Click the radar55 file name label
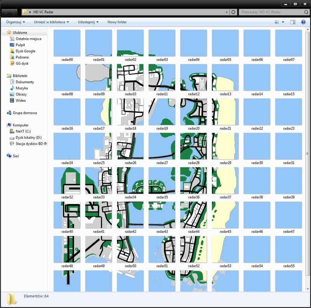This screenshot has height=308, width=311. point(288,266)
